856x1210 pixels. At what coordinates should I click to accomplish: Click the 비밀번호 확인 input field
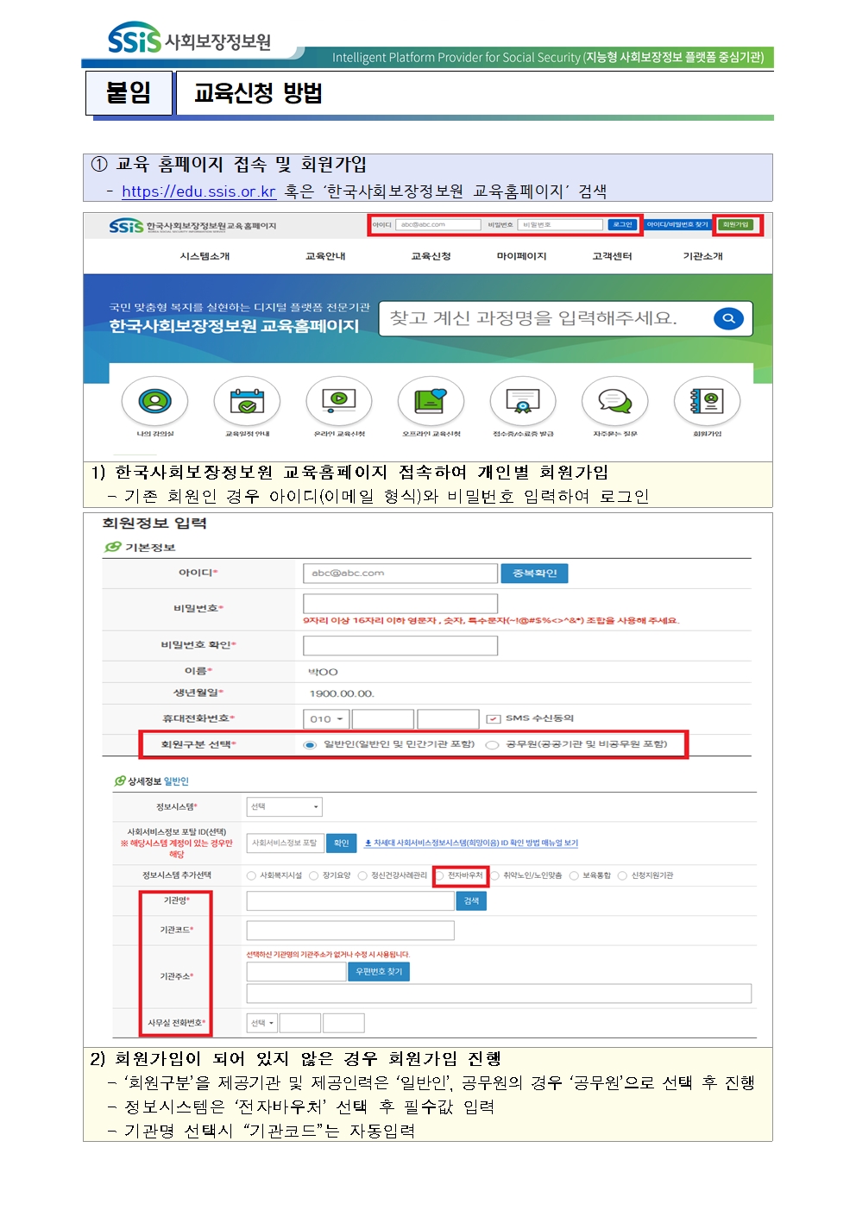tap(400, 645)
